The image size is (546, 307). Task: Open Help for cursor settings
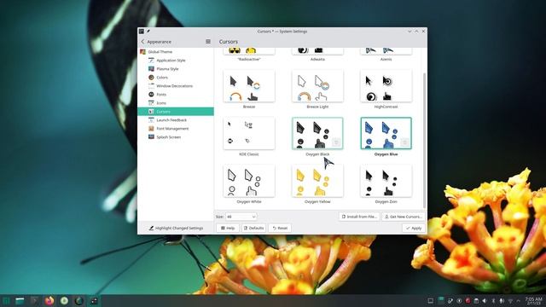[228, 228]
